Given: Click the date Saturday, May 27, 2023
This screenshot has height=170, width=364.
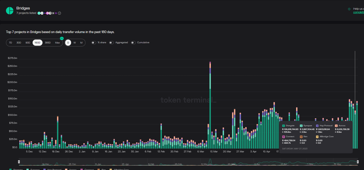Looking at the screenshot, I should pos(294,149).
